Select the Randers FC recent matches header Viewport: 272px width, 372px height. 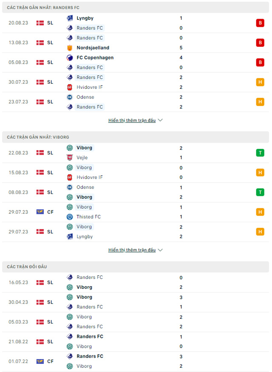pyautogui.click(x=43, y=8)
